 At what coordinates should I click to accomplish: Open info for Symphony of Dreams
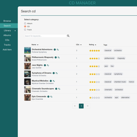(x=54, y=73)
